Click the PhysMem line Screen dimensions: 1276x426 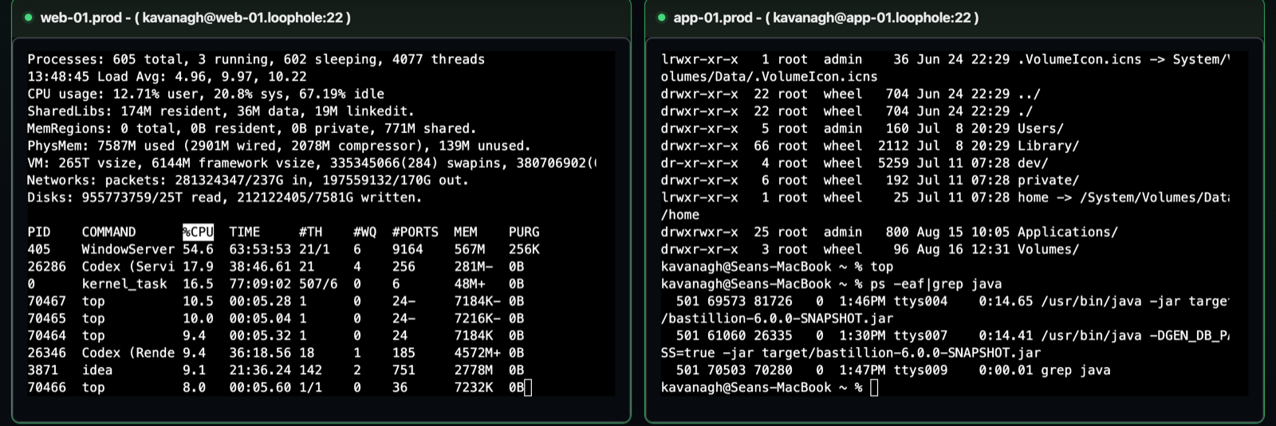279,146
